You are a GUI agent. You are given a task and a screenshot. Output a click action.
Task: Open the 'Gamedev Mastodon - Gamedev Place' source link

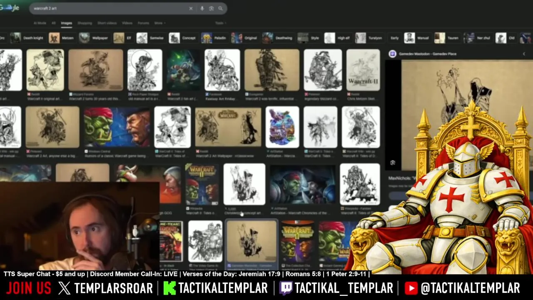(428, 54)
